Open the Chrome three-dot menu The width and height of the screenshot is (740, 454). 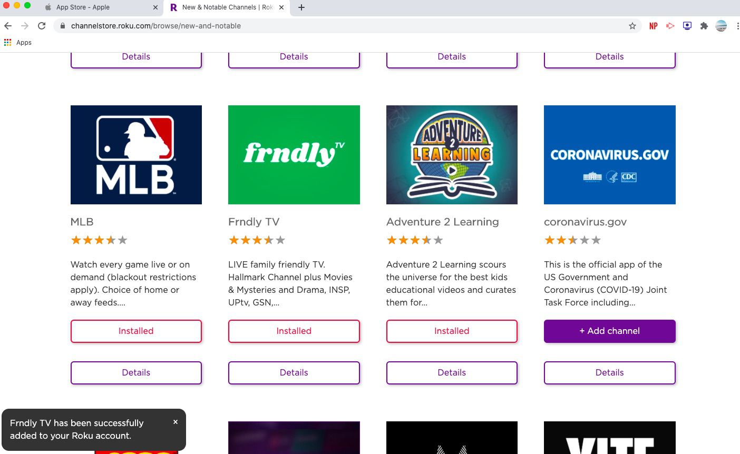tap(737, 26)
